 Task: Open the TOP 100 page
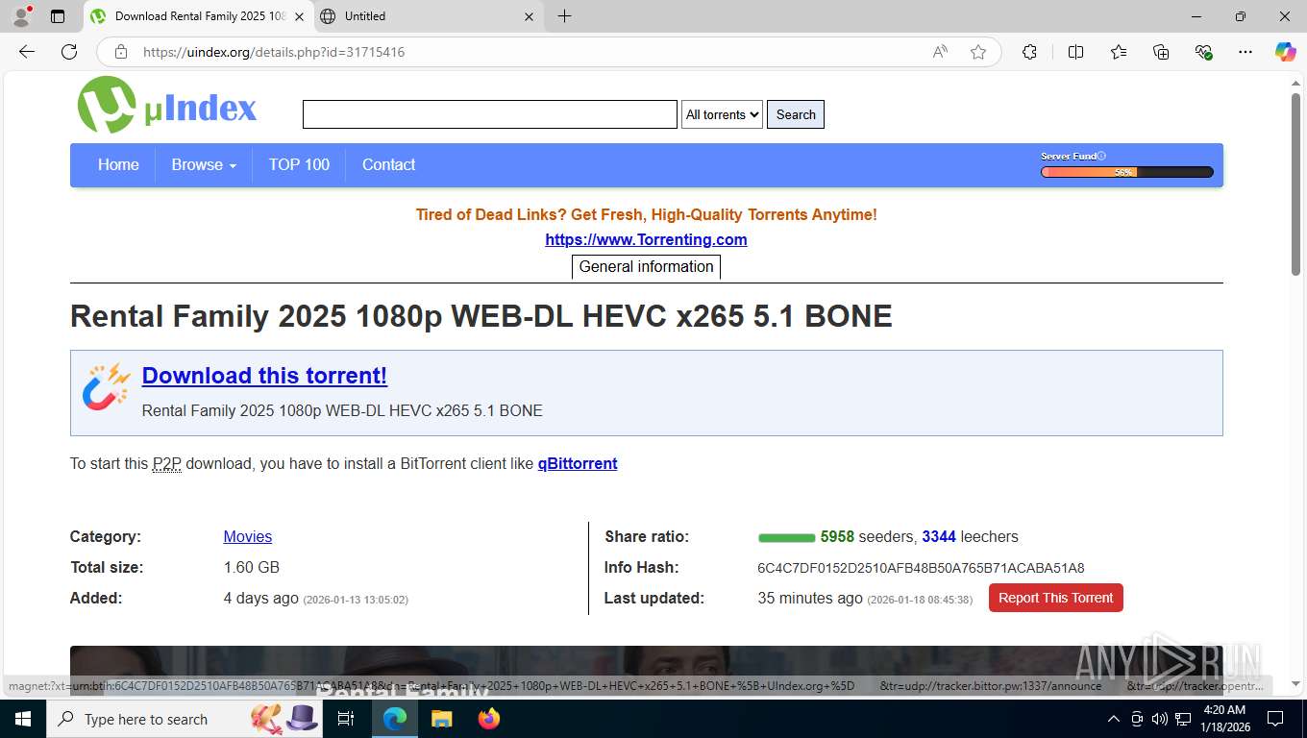(x=299, y=165)
